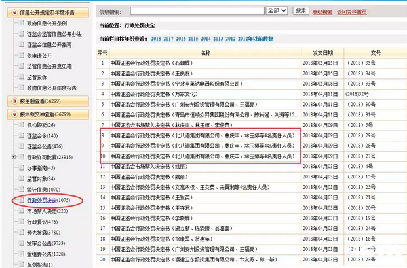Viewport: 407px width, 268px height.
Task: View entries for year 2015
Action: 193,39
